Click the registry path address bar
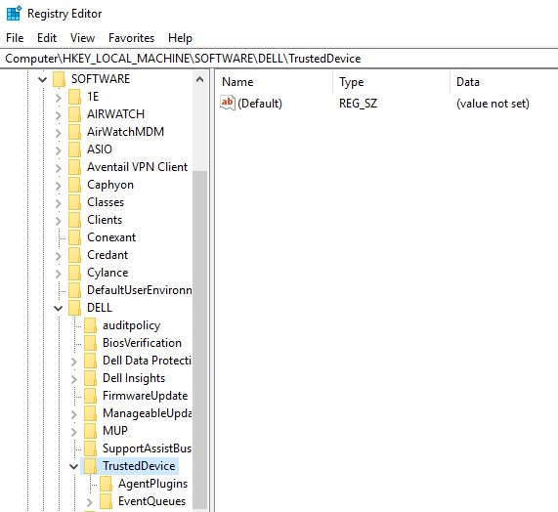 tap(279, 59)
